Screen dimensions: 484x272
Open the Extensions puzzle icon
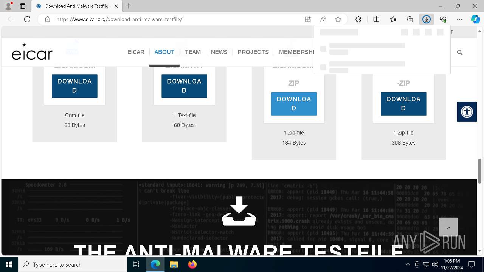pyautogui.click(x=358, y=19)
